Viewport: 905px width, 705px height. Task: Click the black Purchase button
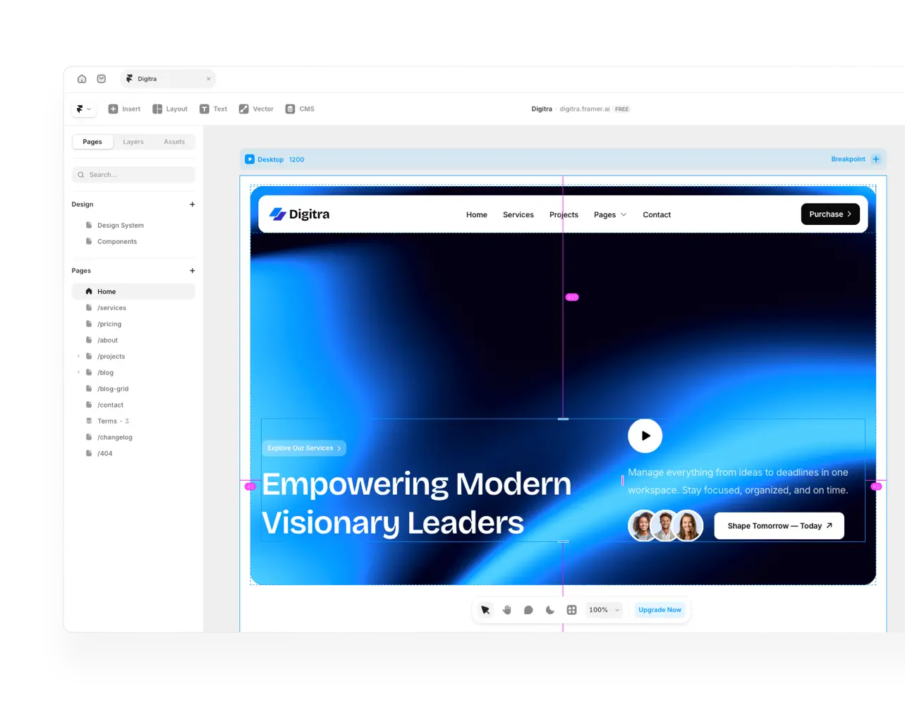point(830,214)
